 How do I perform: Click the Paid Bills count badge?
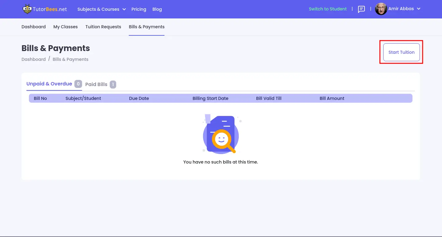pyautogui.click(x=113, y=85)
